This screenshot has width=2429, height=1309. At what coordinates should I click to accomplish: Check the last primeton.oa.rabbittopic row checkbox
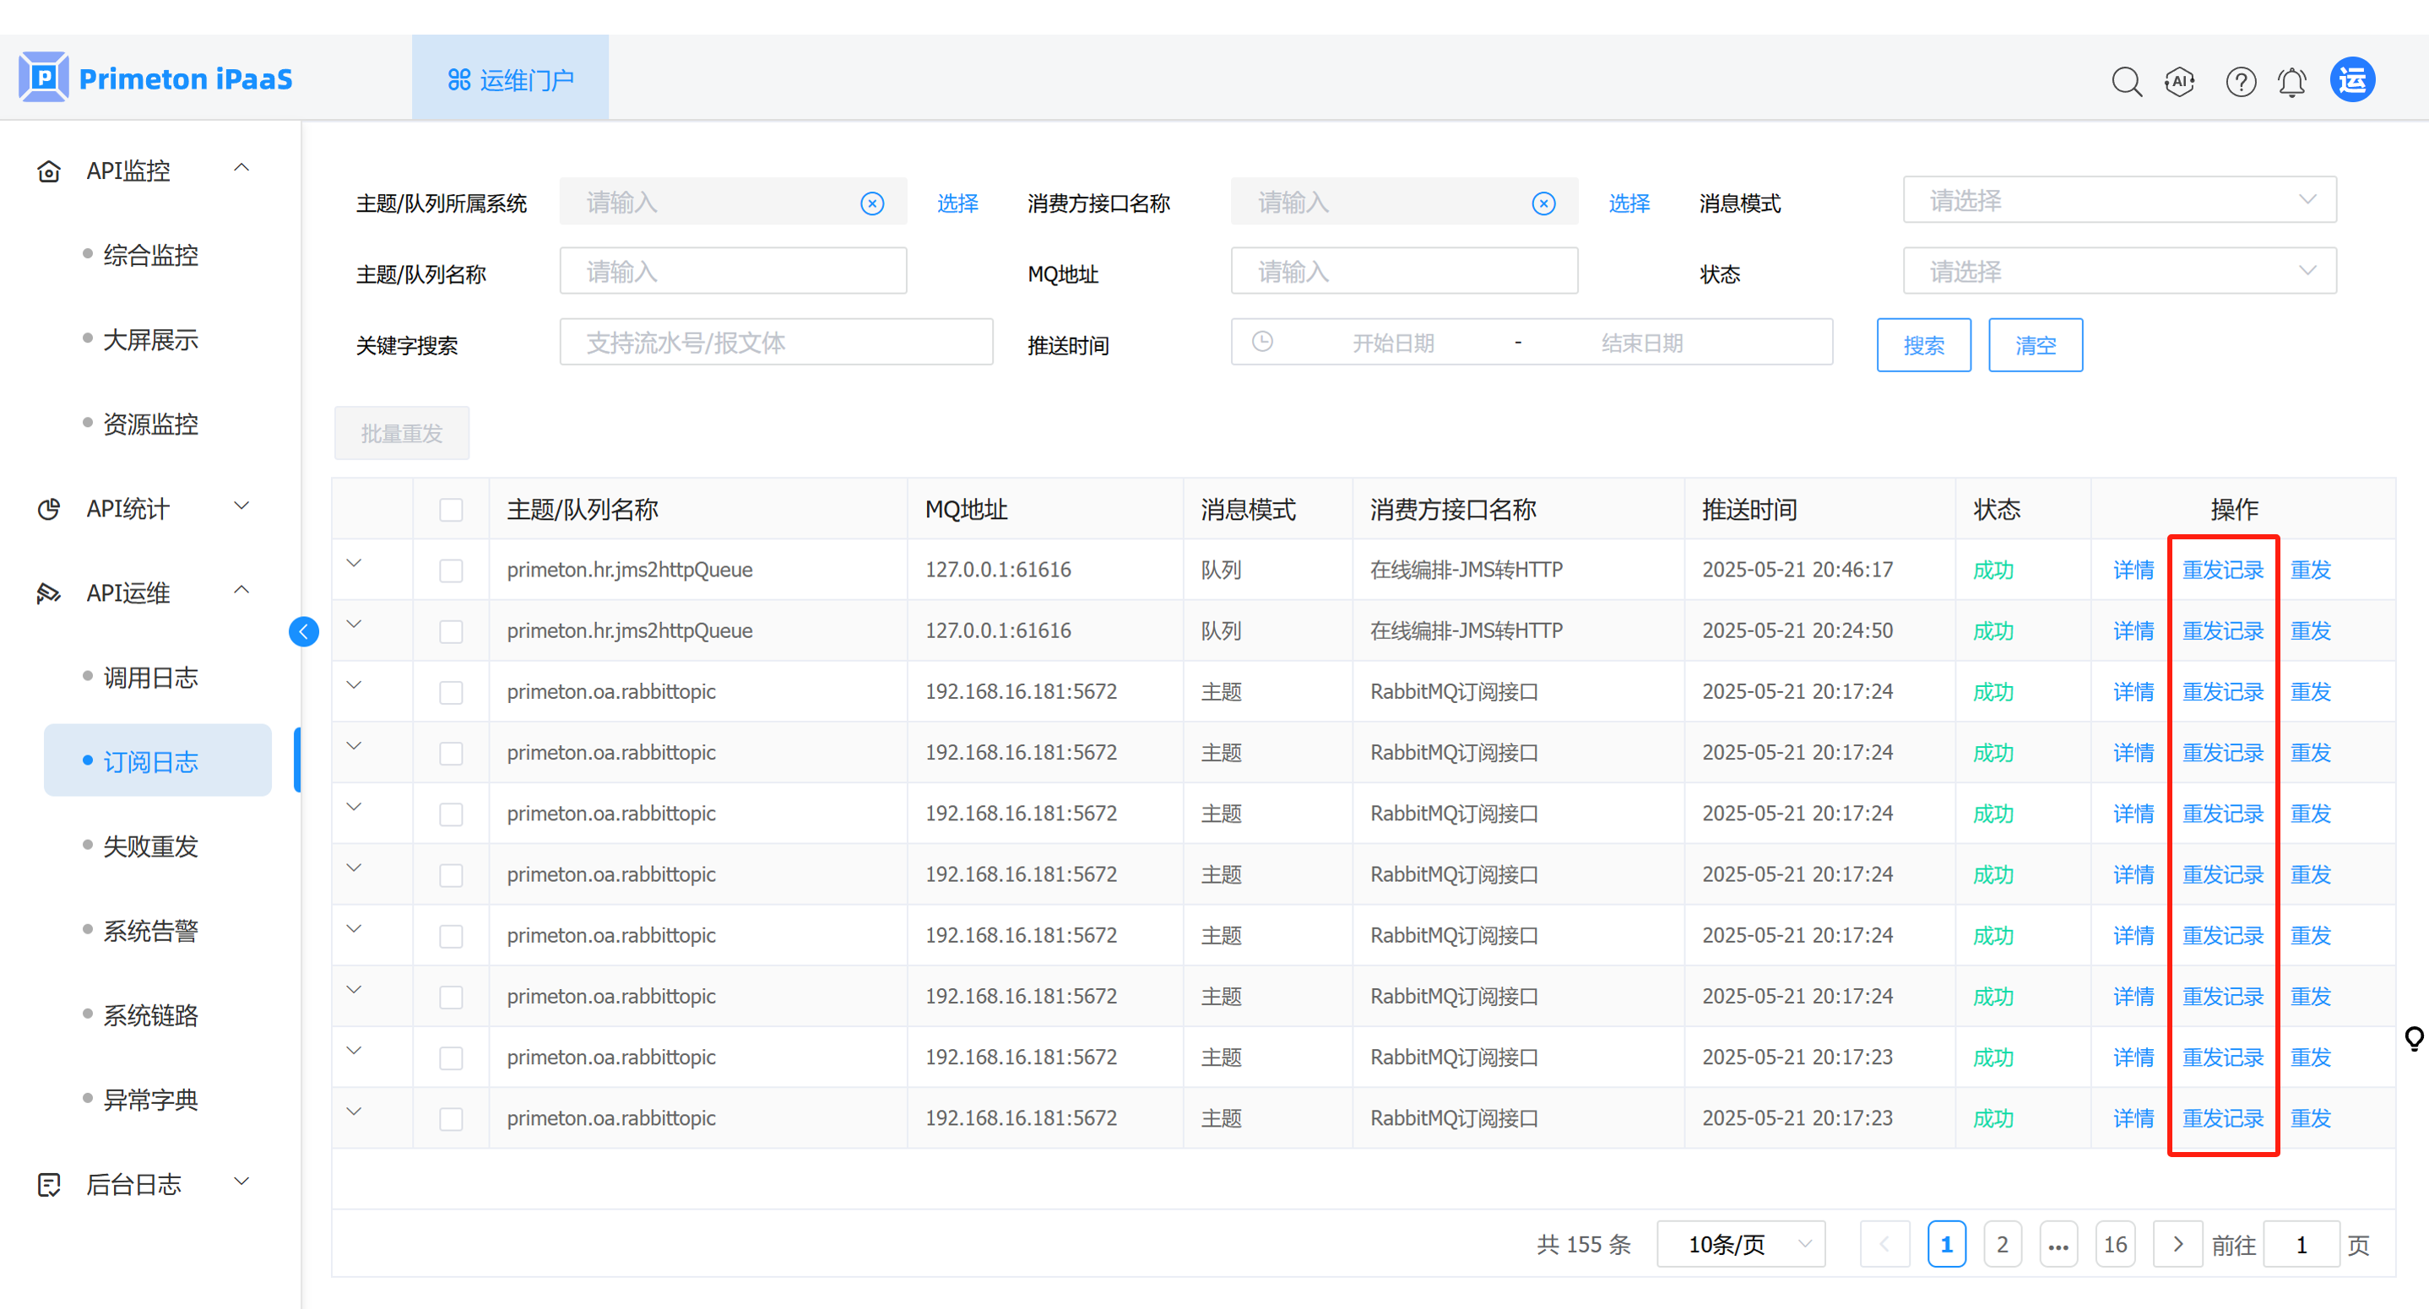point(451,1118)
